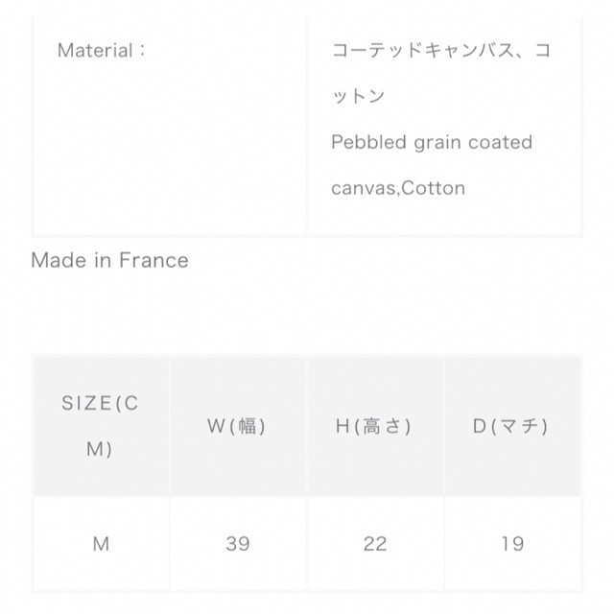Click the H(高さ) column header
This screenshot has width=614, height=614.
pyautogui.click(x=375, y=426)
